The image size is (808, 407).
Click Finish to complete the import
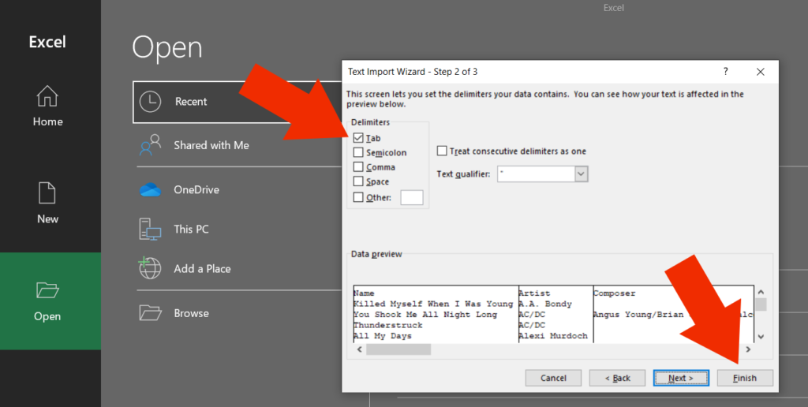click(745, 378)
